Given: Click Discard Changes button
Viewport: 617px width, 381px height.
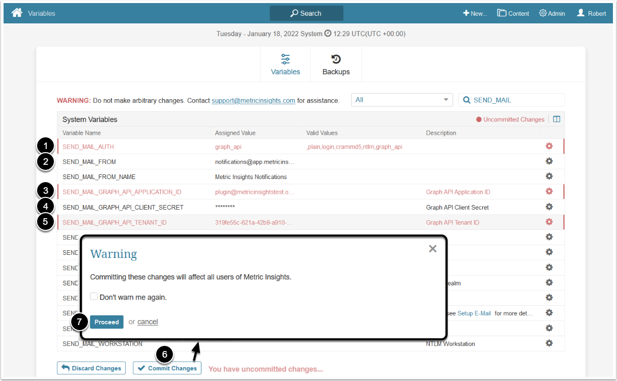Looking at the screenshot, I should pos(92,368).
